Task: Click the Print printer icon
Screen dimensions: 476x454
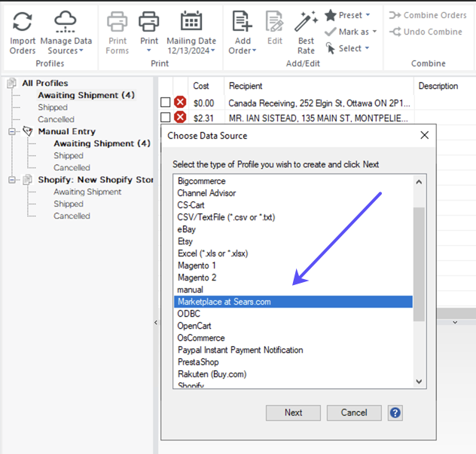Action: pyautogui.click(x=149, y=22)
